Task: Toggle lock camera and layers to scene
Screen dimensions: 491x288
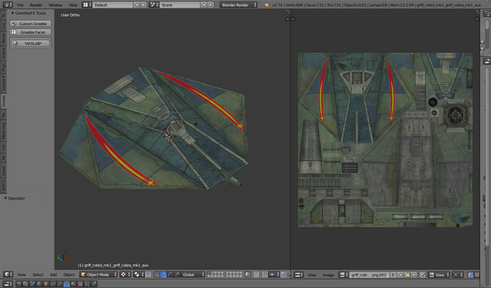Action: click(248, 274)
